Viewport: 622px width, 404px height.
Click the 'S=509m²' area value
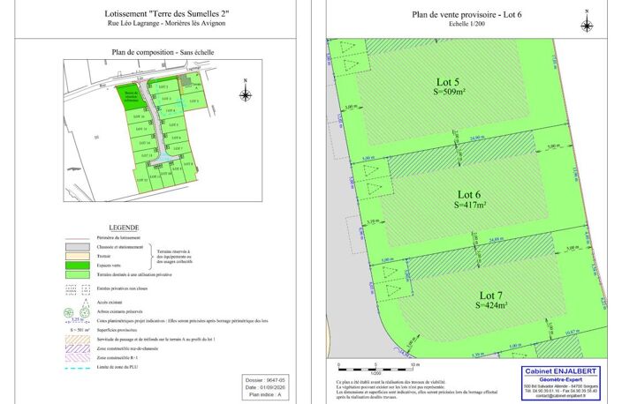click(x=449, y=92)
